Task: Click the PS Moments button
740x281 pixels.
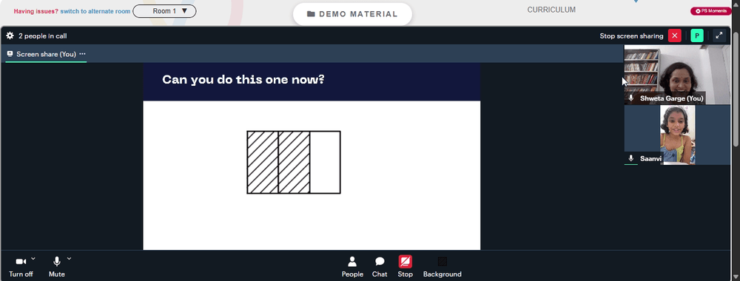Action: coord(710,11)
